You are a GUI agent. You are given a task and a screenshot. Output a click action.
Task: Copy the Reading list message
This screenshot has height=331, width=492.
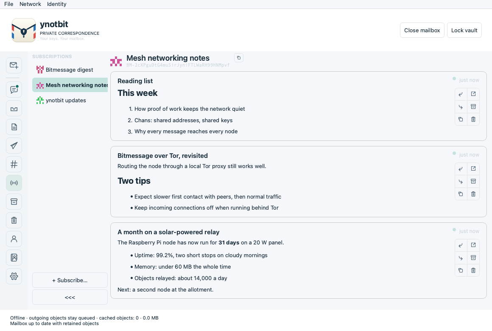pos(461,119)
